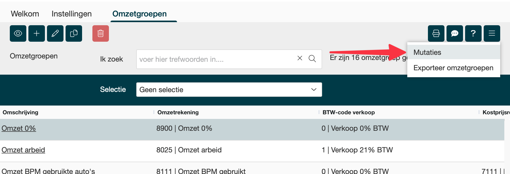Add a new omzetgroep with plus icon

(37, 33)
